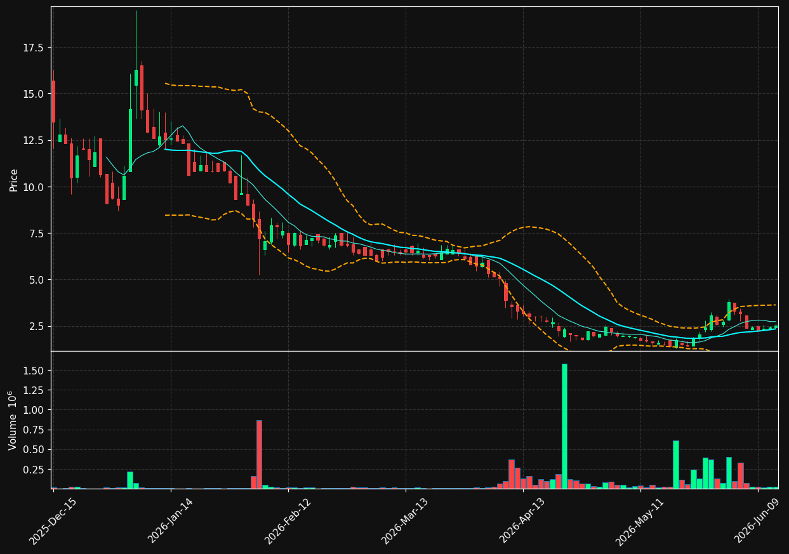The image size is (789, 554).
Task: Select the 2.5 price tick label
Action: click(36, 326)
